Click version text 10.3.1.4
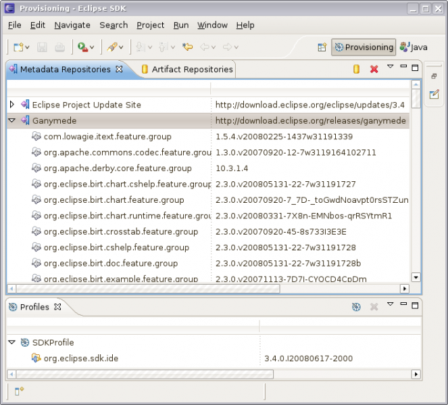This screenshot has width=448, height=405. (232, 168)
